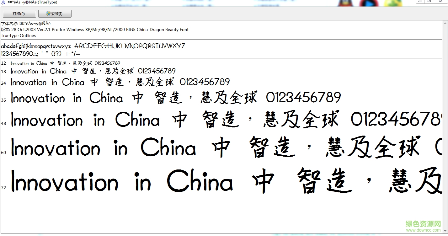
Task: Click the version info text line
Action: click(95, 29)
